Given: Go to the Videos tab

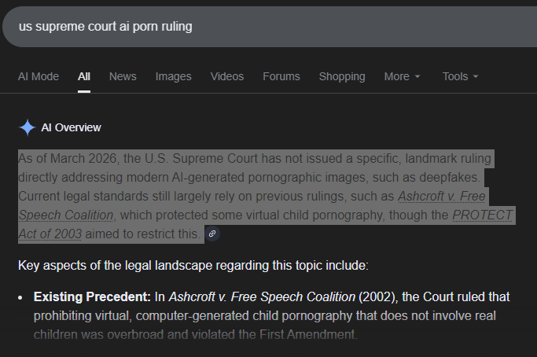Looking at the screenshot, I should [227, 76].
